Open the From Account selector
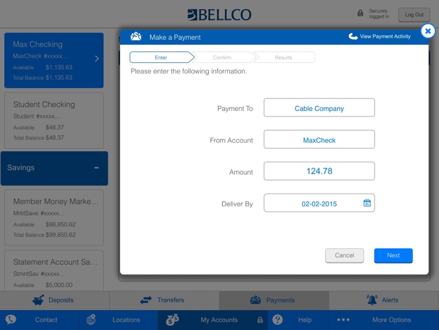 (x=319, y=139)
